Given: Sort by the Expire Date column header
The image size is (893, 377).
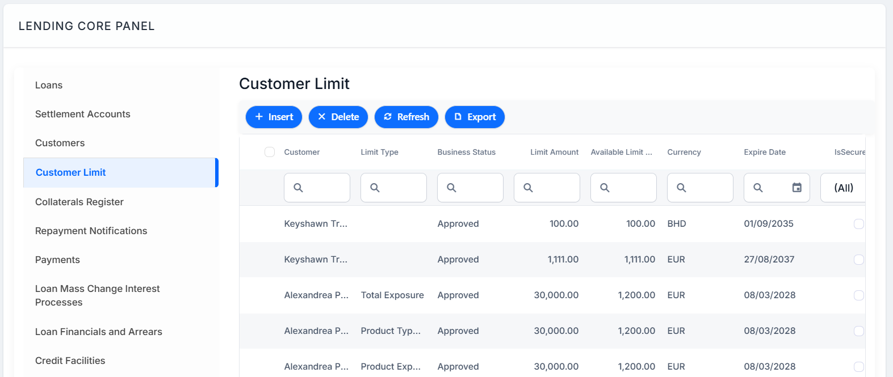Looking at the screenshot, I should (765, 152).
